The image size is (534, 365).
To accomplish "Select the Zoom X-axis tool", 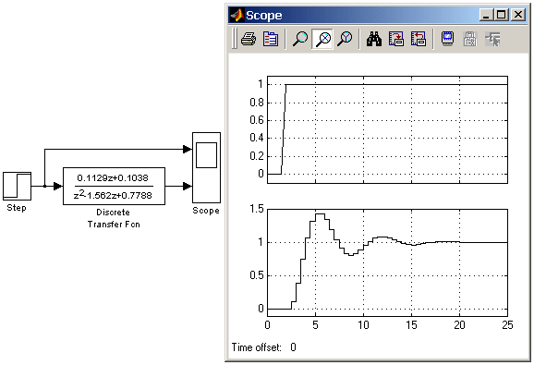I will tap(322, 39).
